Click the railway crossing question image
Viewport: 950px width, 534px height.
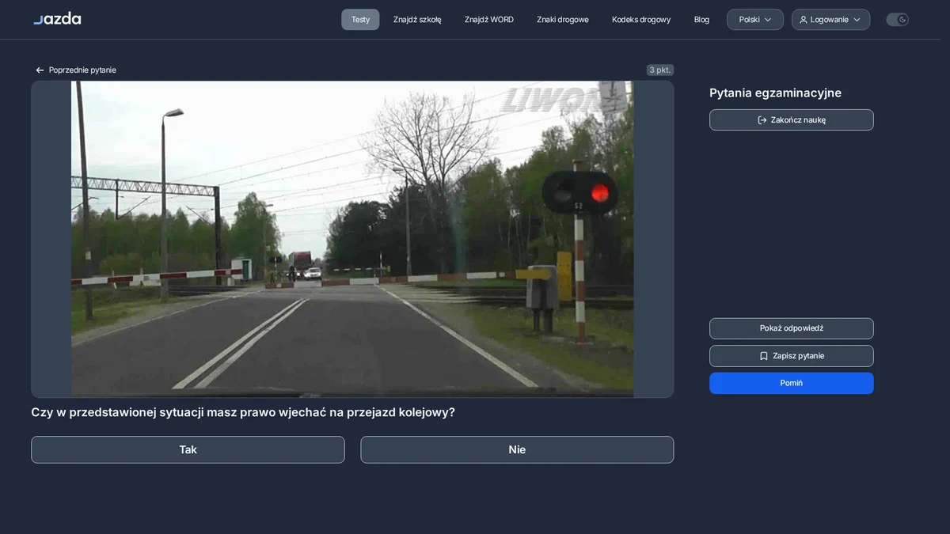(x=352, y=239)
